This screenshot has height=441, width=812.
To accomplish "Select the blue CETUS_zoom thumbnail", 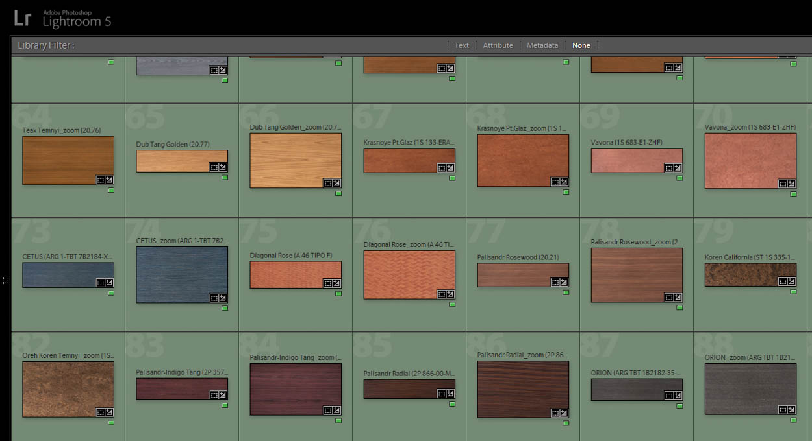I will [182, 274].
